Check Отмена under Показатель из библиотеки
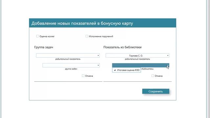 153,76
